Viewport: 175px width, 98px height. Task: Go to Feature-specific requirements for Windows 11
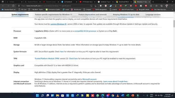point(54,14)
